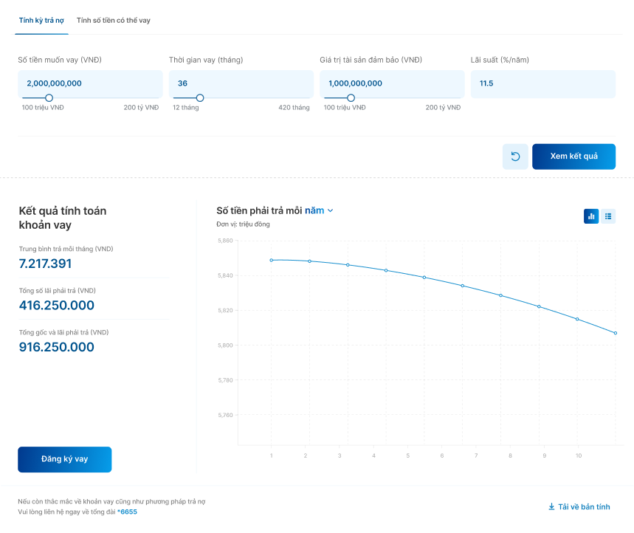
Task: Click the reset calculator refresh icon
Action: (515, 157)
